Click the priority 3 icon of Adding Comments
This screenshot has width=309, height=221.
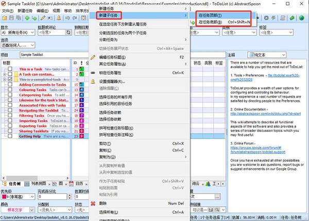[x=81, y=85]
